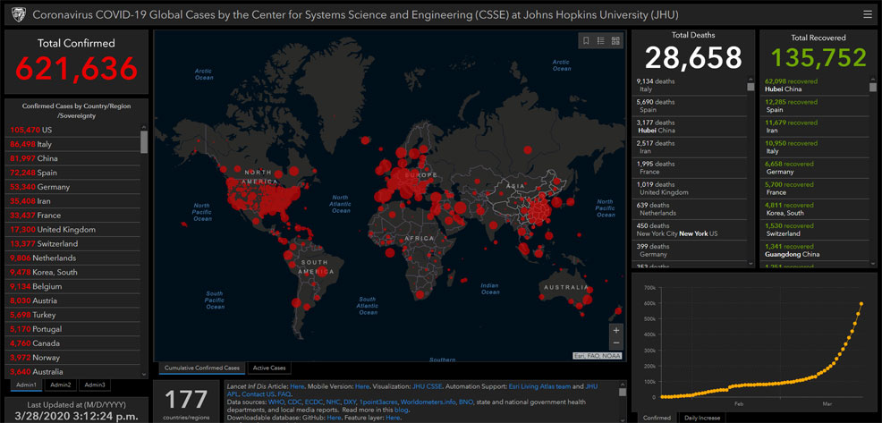Viewport: 882px width, 423px height.
Task: Click the Total Recovered list scrollbar thumb
Action: coord(873,87)
